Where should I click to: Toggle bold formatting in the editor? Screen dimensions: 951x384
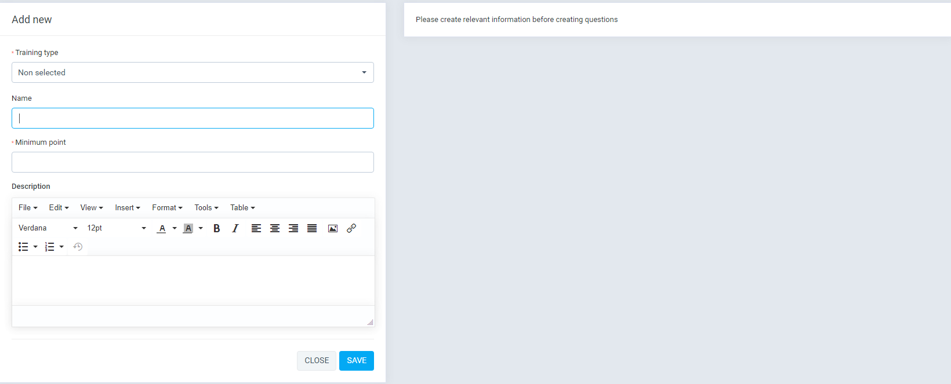point(217,228)
